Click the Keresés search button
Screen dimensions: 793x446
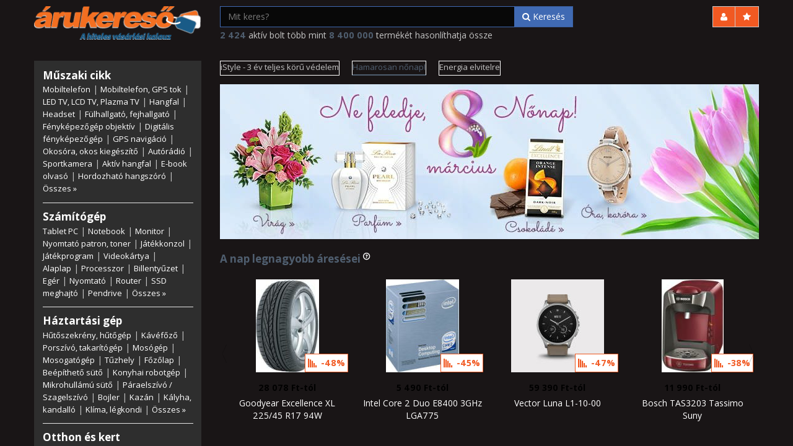click(x=543, y=17)
